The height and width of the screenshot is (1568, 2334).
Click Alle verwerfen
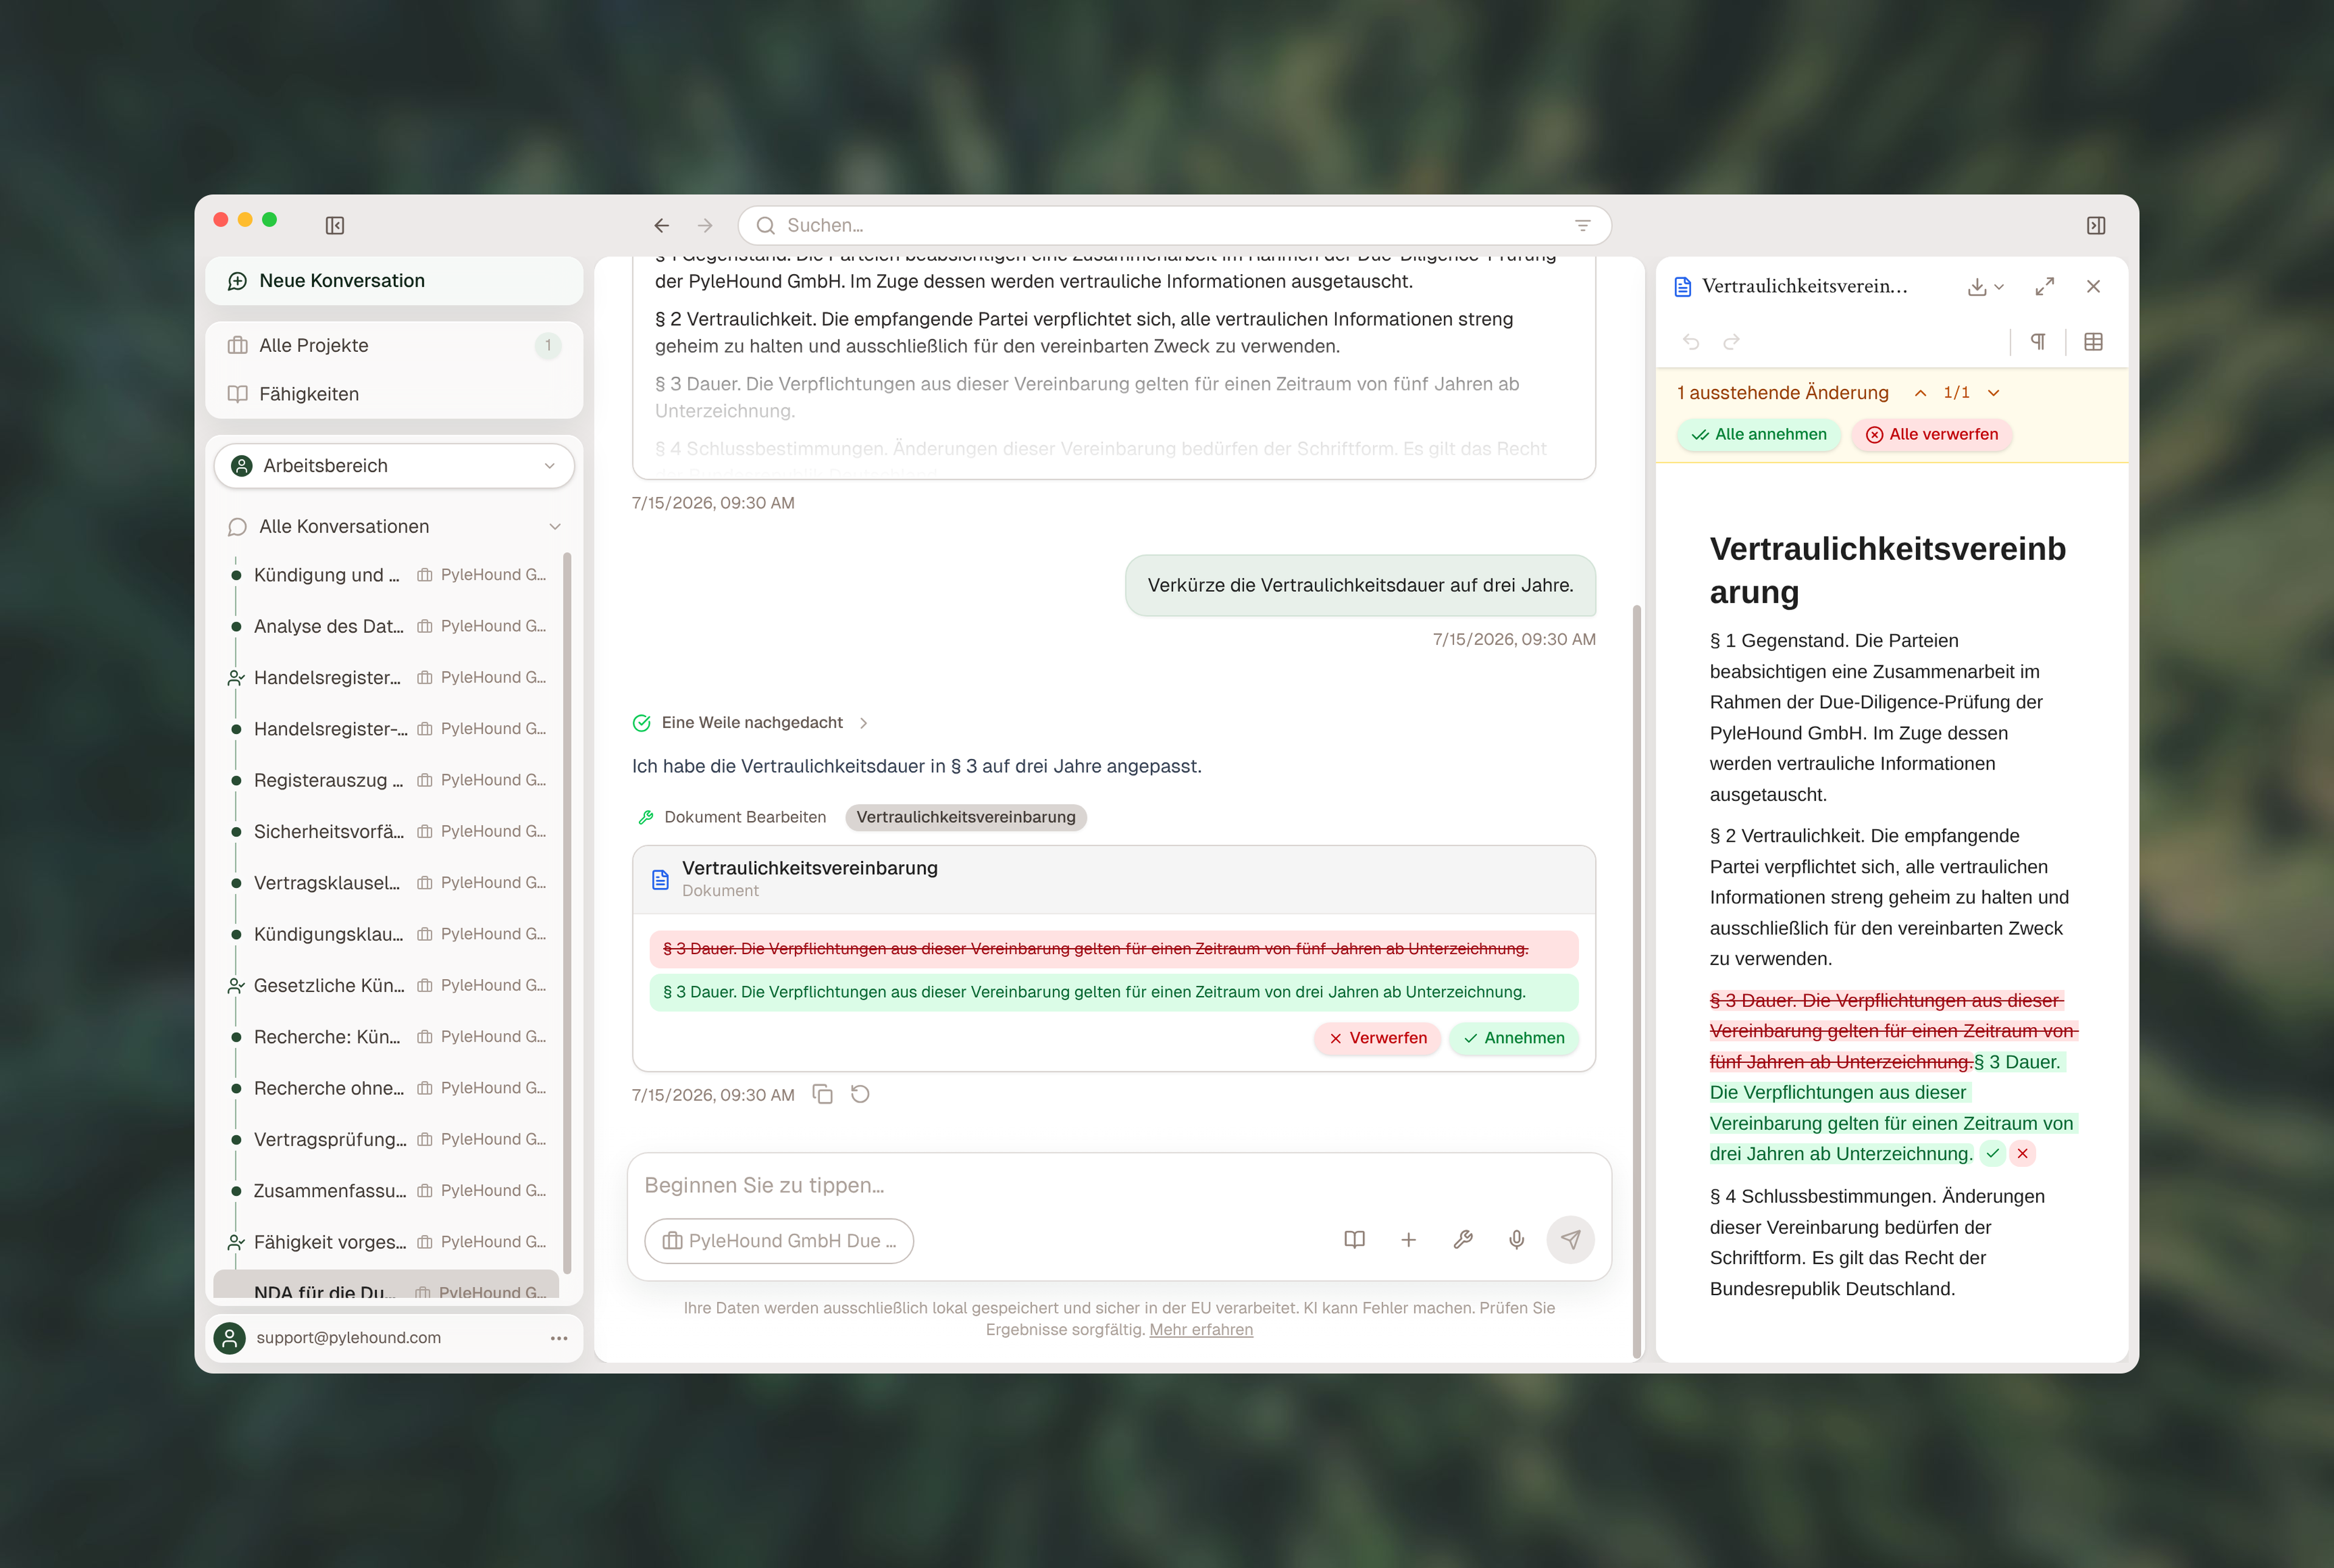(x=1931, y=435)
